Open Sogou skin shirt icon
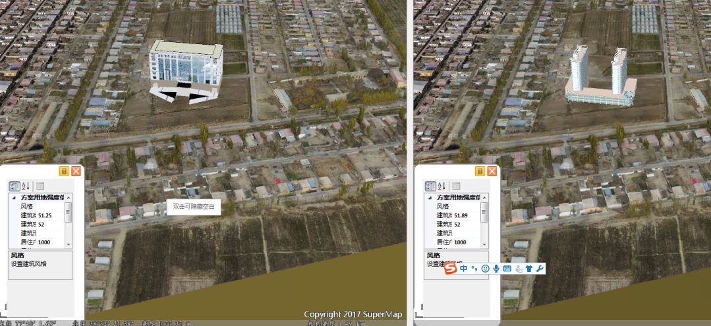 [528, 269]
